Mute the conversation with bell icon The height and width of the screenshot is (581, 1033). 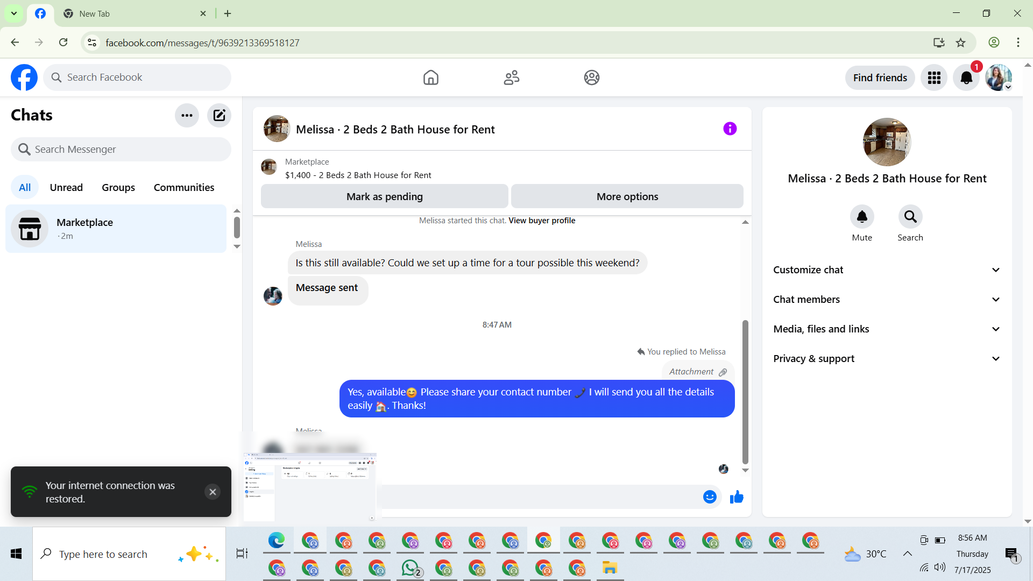862,217
